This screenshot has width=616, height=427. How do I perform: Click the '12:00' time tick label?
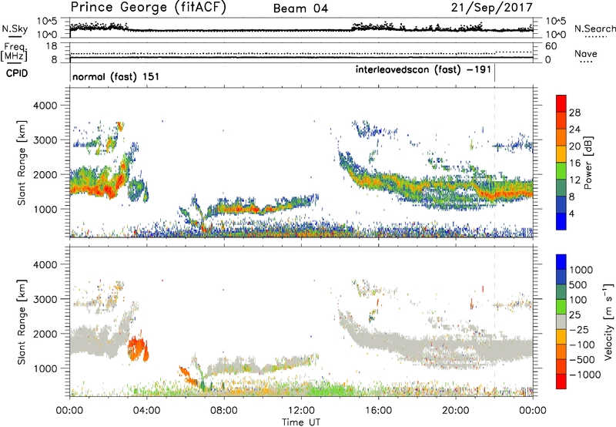point(301,411)
